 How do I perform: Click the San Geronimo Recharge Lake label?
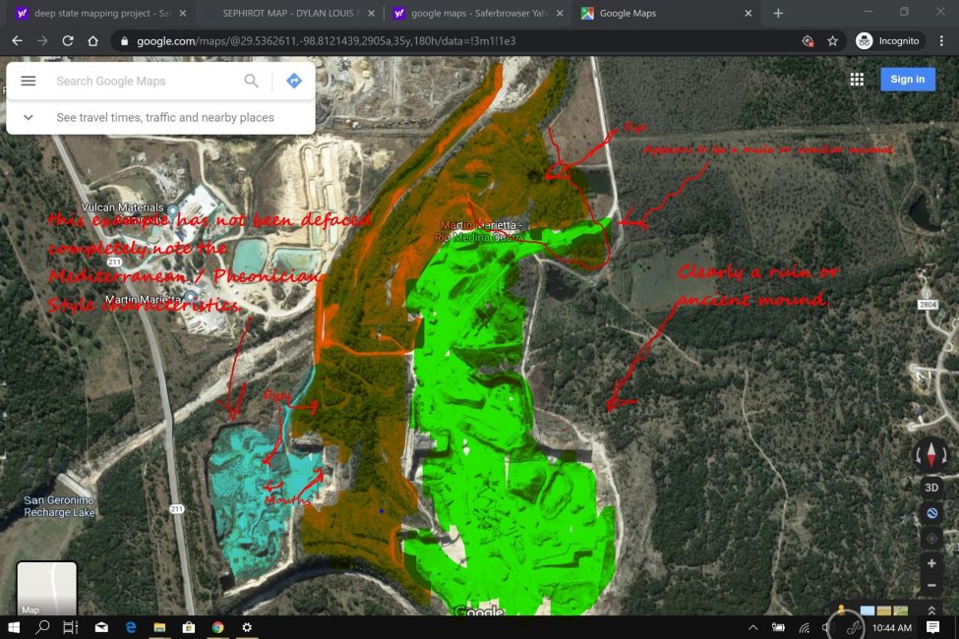pyautogui.click(x=59, y=506)
